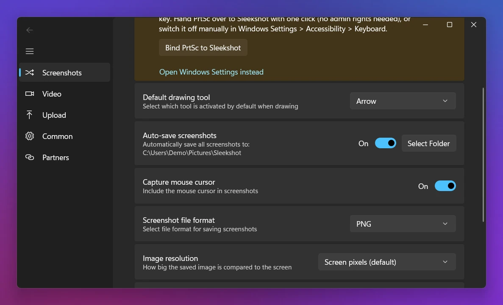
Task: Click the Common gear icon in sidebar
Action: coord(30,136)
